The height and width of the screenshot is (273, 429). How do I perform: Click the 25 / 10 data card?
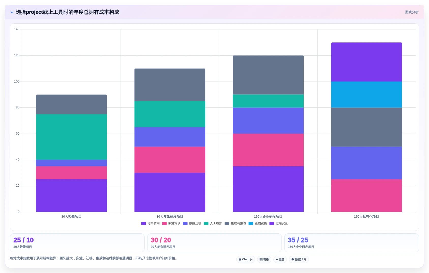click(77, 243)
